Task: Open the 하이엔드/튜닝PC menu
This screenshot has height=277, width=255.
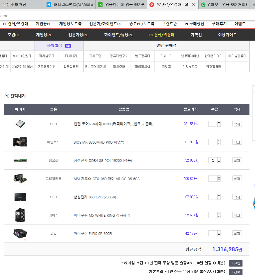Action: click(x=119, y=35)
